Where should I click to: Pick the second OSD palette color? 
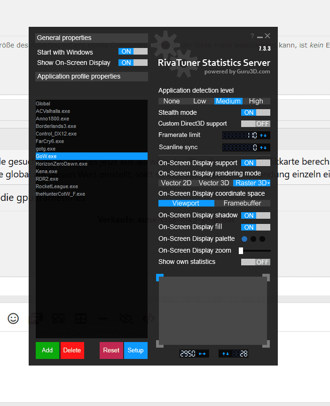point(253,239)
